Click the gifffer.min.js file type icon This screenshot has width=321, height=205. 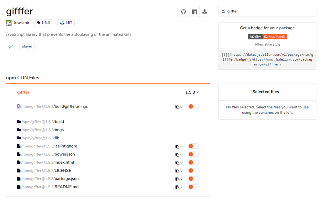coord(18,106)
